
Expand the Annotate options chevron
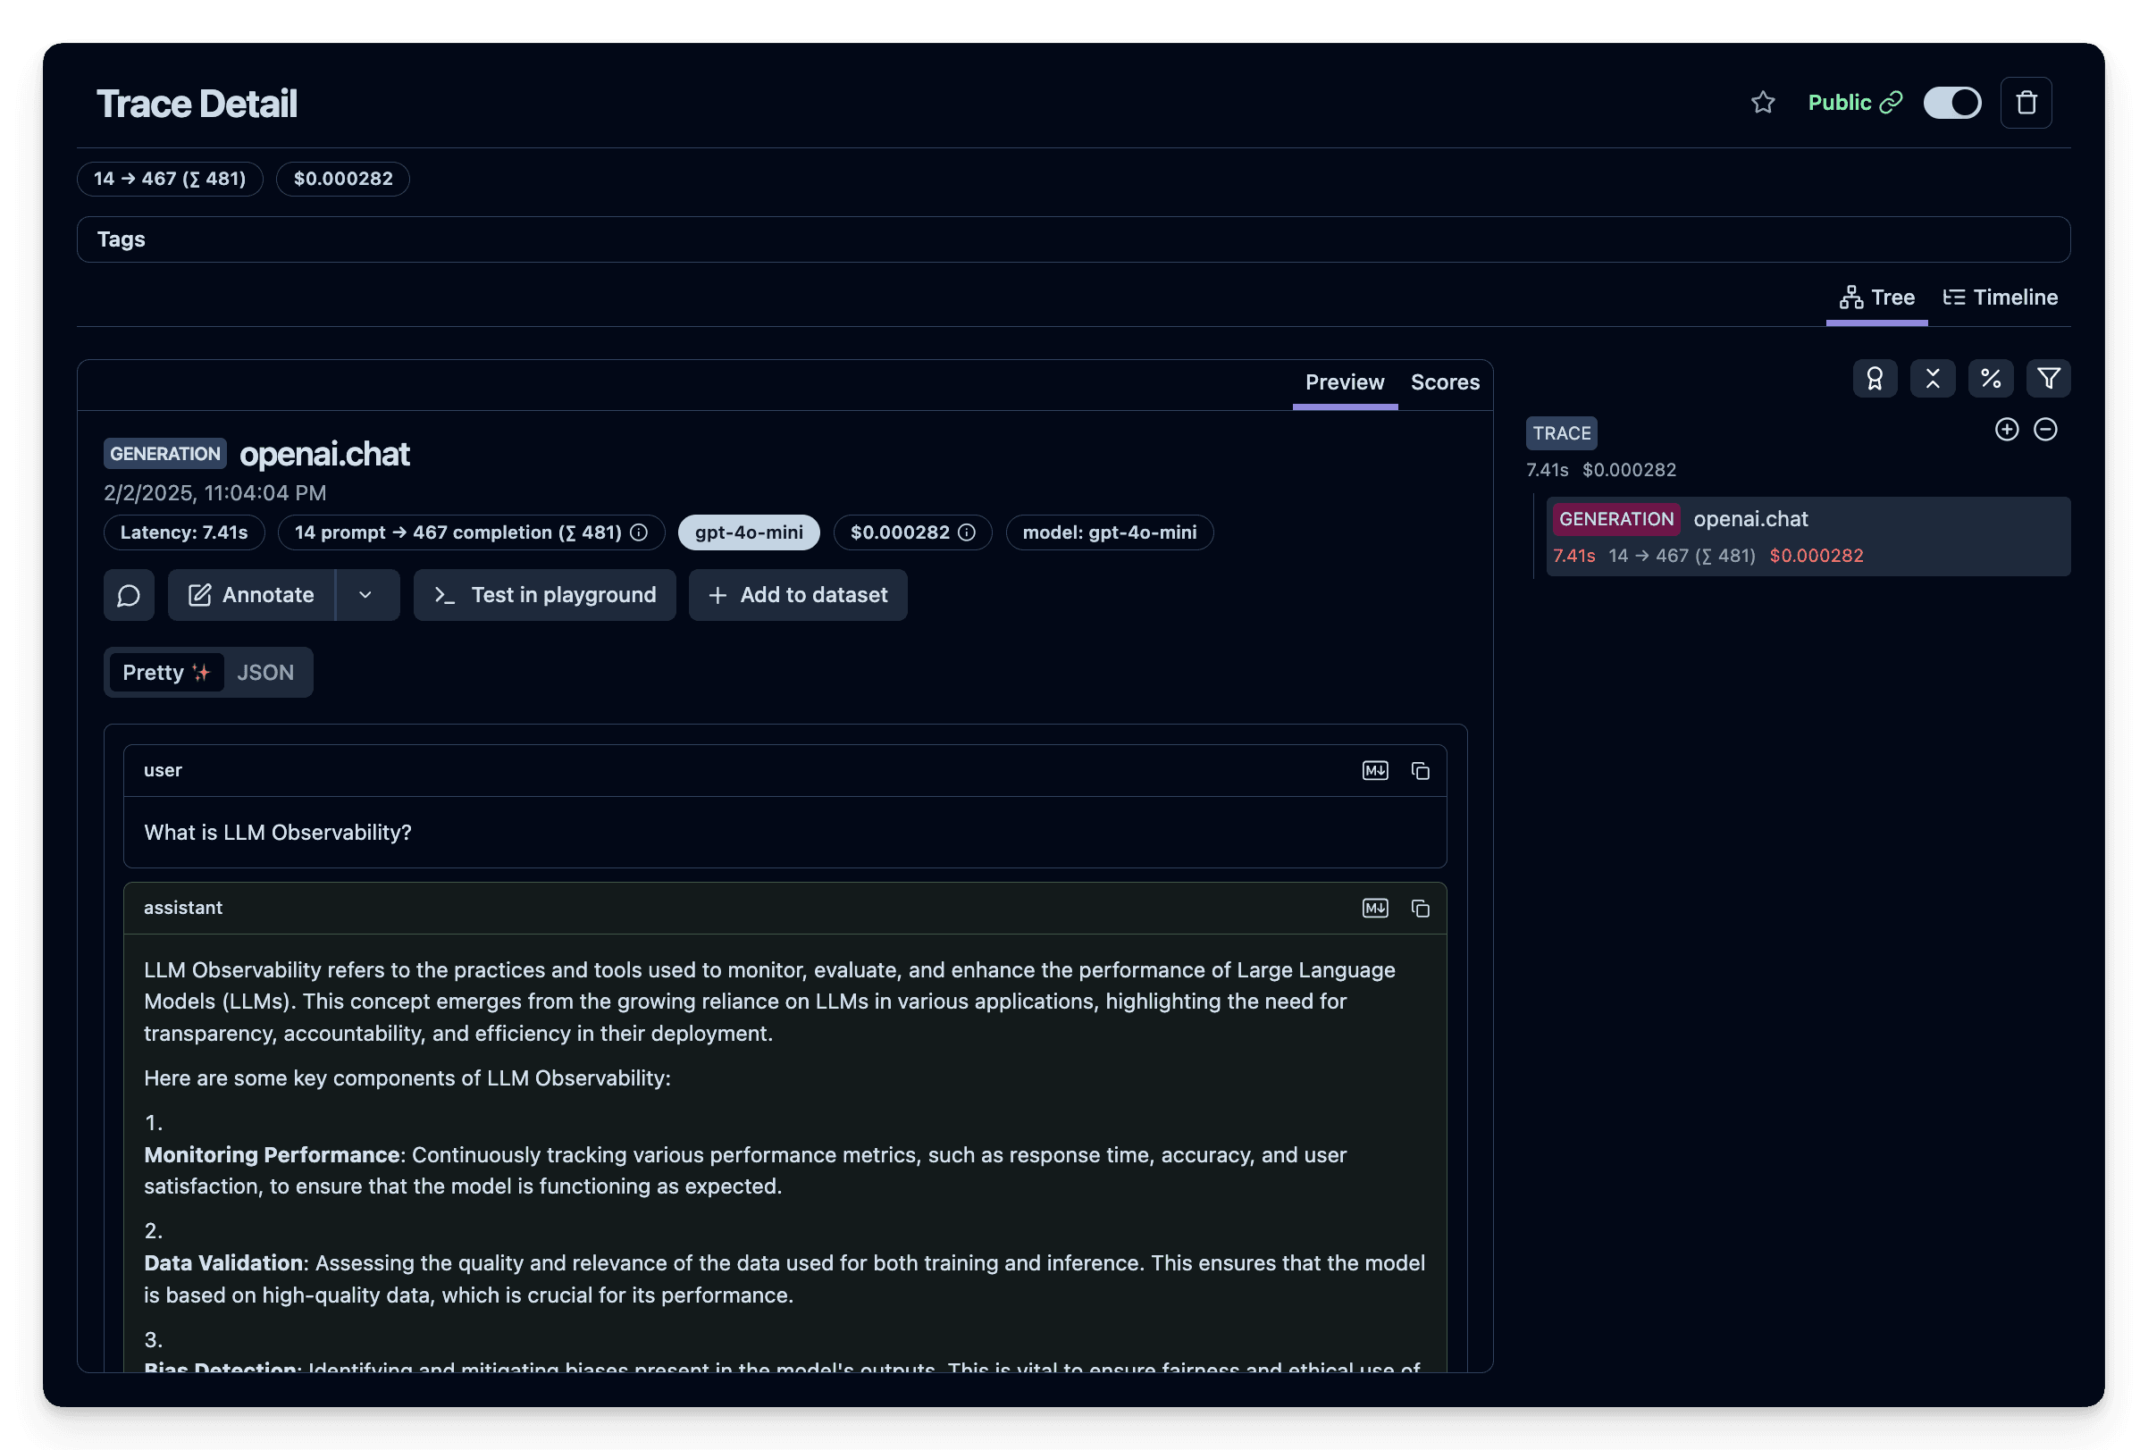click(366, 595)
